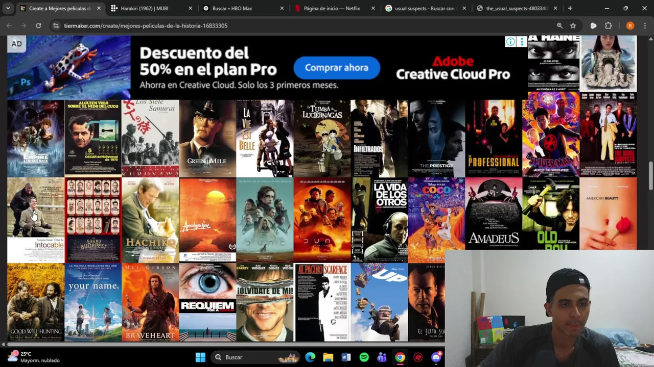Open Microsoft Edge from taskbar
The image size is (654, 367).
pos(310,357)
